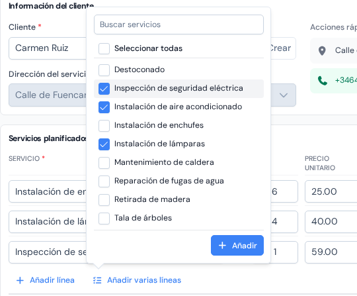This screenshot has height=296, width=357.
Task: Toggle the Seleccionar todas checkbox
Action: [x=104, y=48]
